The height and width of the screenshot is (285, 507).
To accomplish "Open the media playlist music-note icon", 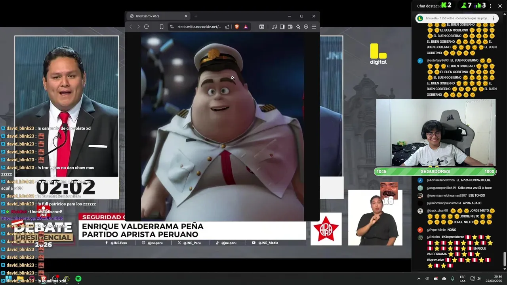I will tap(274, 27).
